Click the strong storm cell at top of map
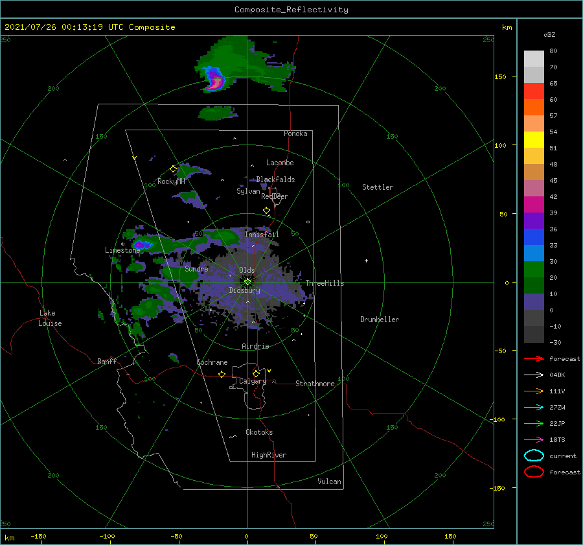The height and width of the screenshot is (545, 583). pyautogui.click(x=215, y=79)
